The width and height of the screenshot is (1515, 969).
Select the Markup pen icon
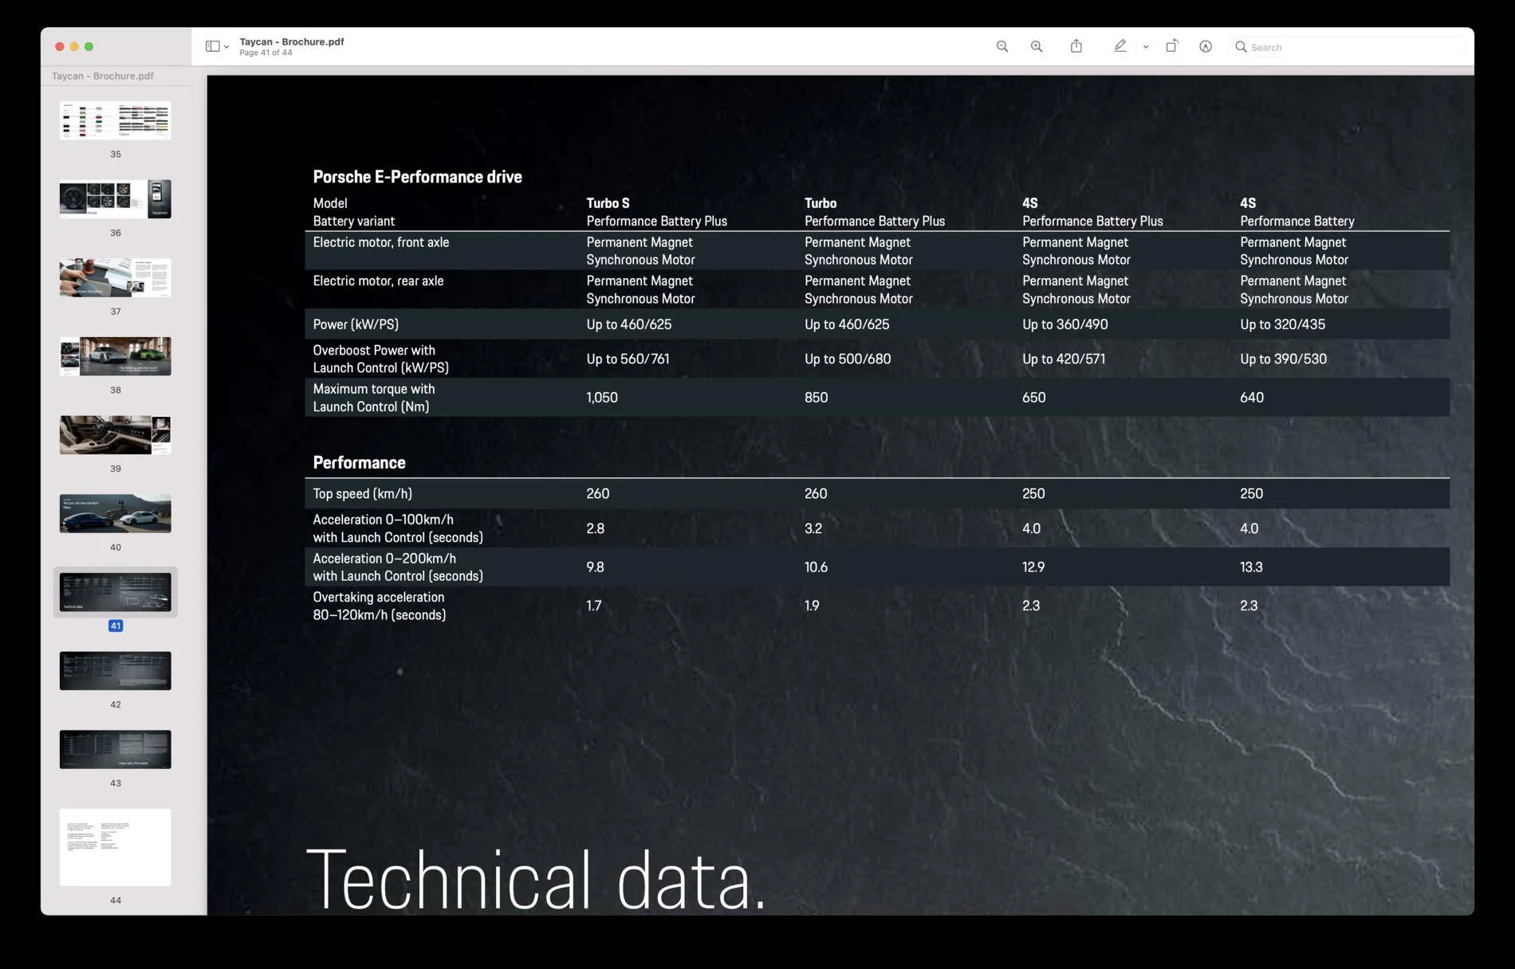click(1120, 46)
